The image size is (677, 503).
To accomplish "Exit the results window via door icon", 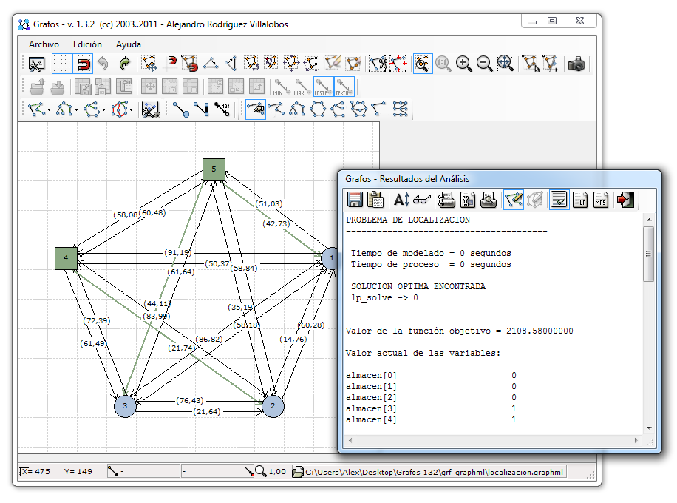I will click(x=626, y=199).
